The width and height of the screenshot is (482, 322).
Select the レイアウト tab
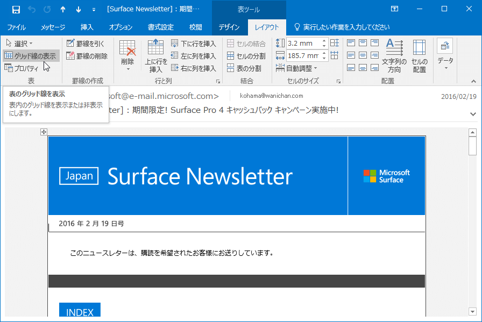coord(267,27)
